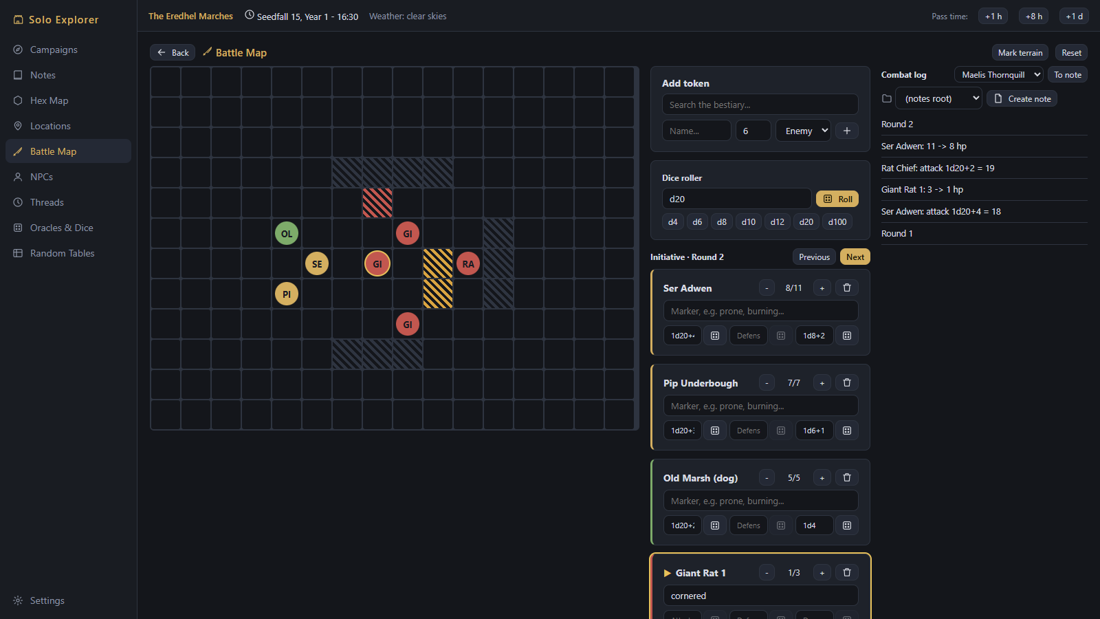1100x619 pixels.
Task: Increase Giant Rat 1's hit points
Action: (822, 573)
